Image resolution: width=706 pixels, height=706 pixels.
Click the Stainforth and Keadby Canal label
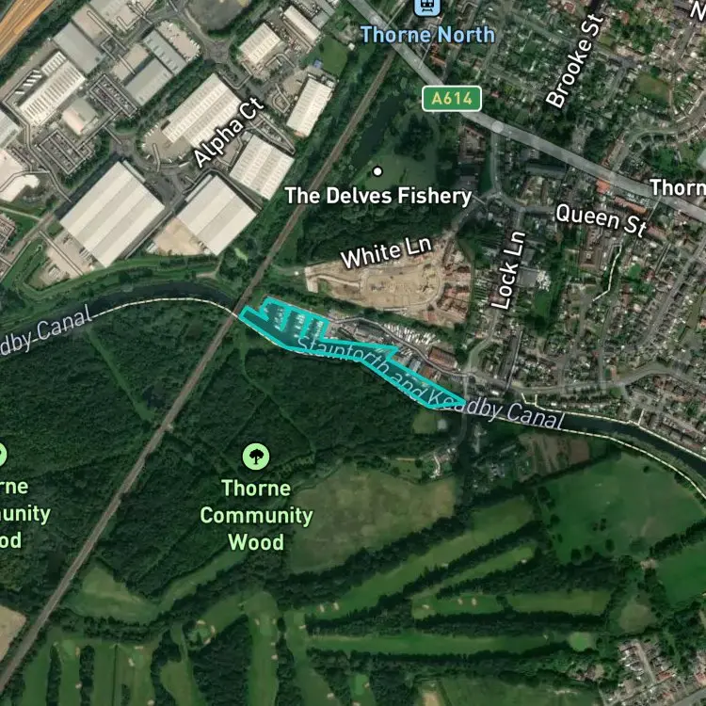click(430, 383)
